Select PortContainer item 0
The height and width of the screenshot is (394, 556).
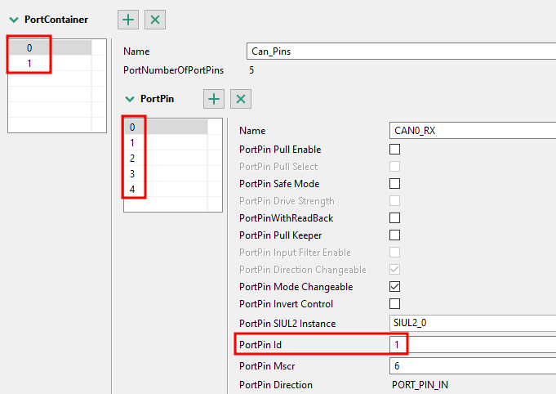[29, 48]
